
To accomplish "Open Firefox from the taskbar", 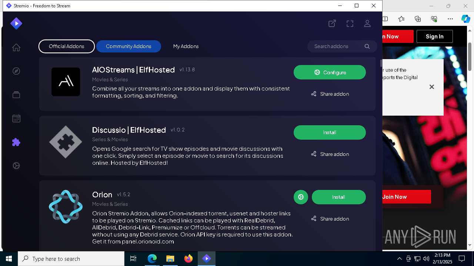I will 188,259.
